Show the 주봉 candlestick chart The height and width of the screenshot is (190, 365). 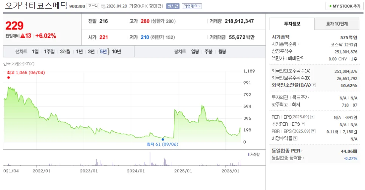tap(208, 51)
